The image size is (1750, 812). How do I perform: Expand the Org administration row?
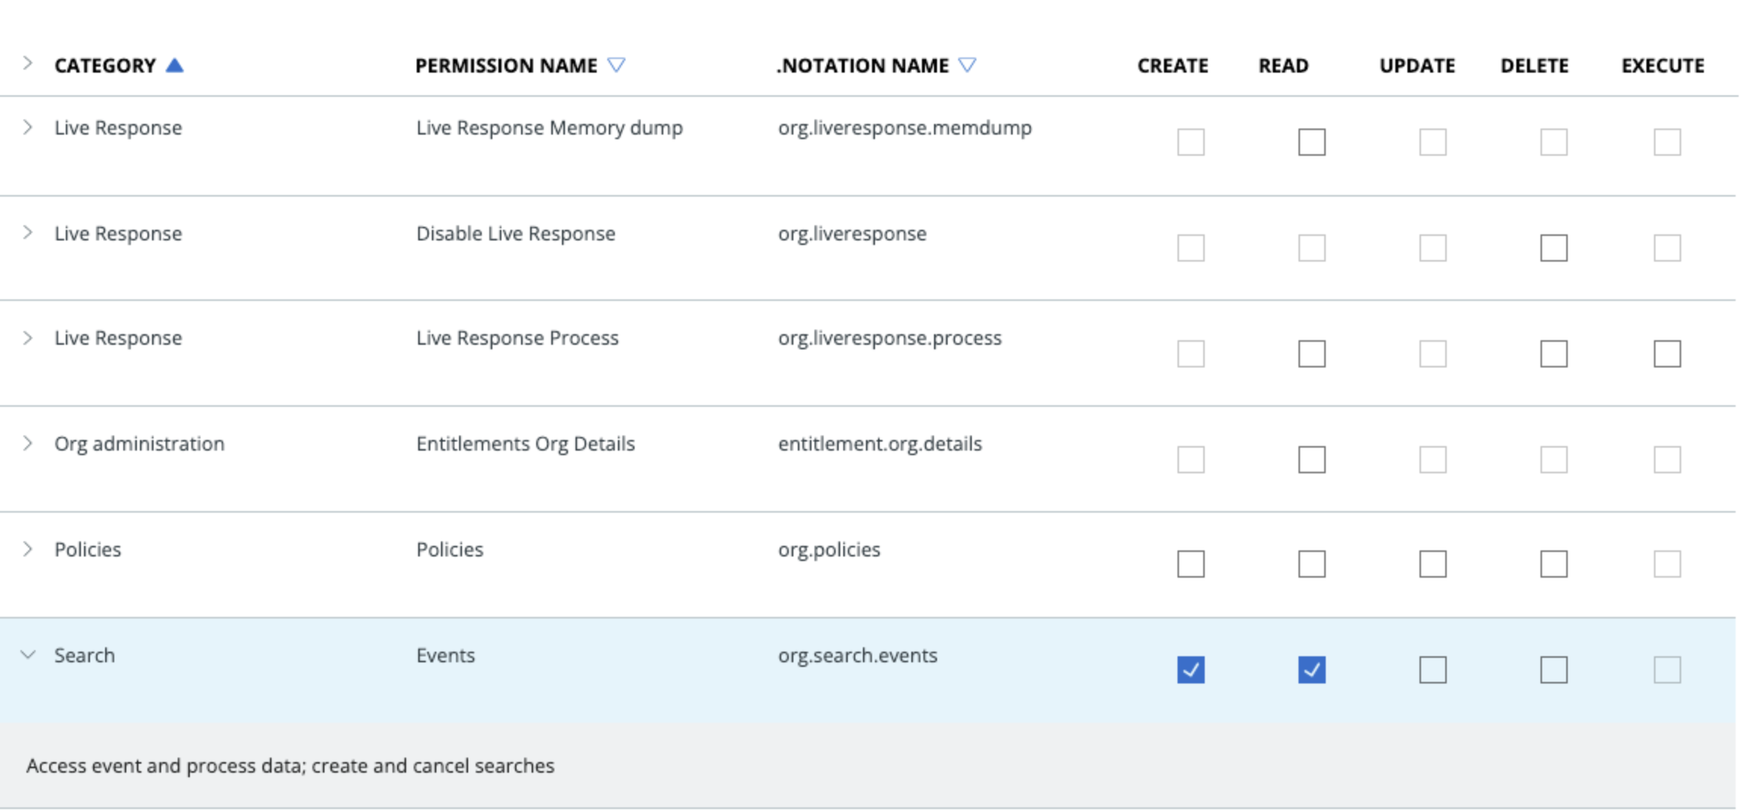pos(28,444)
